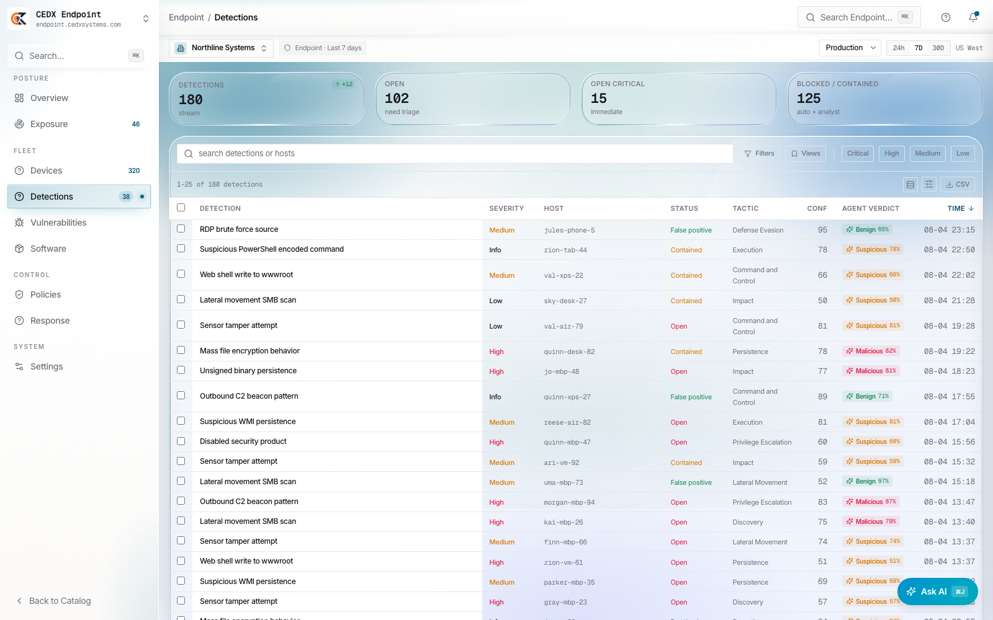Check Sensor tamper attempt val-air-79 row
The height and width of the screenshot is (620, 993).
click(x=181, y=324)
